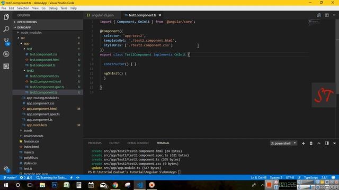
Task: Click the LF end-of-line status item
Action: [299, 177]
